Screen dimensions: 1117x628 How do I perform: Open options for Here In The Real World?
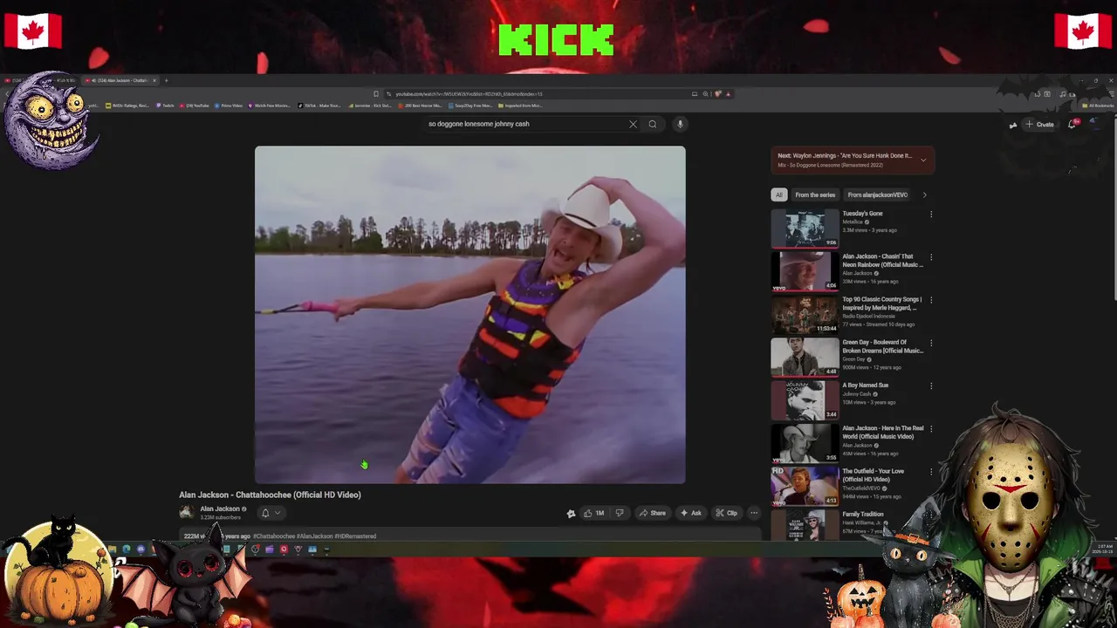click(x=930, y=428)
